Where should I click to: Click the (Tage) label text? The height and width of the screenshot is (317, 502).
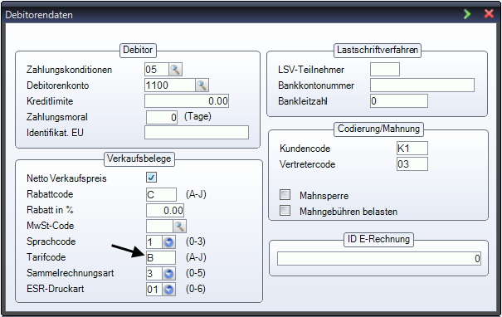tap(197, 116)
